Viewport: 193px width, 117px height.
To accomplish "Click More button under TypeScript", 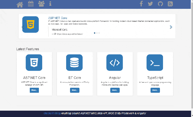I will click(x=155, y=90).
